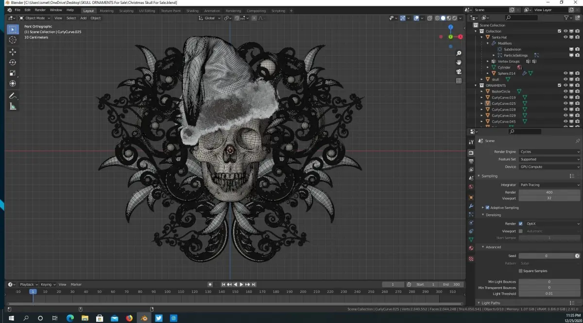Open the Object properties tab
Image resolution: width=583 pixels, height=323 pixels.
[x=471, y=197]
